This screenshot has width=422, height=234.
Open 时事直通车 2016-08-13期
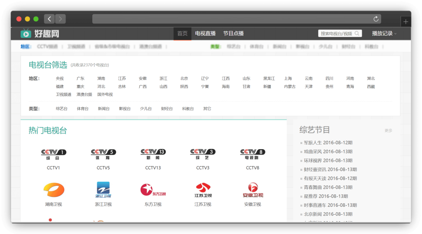pos(330,205)
